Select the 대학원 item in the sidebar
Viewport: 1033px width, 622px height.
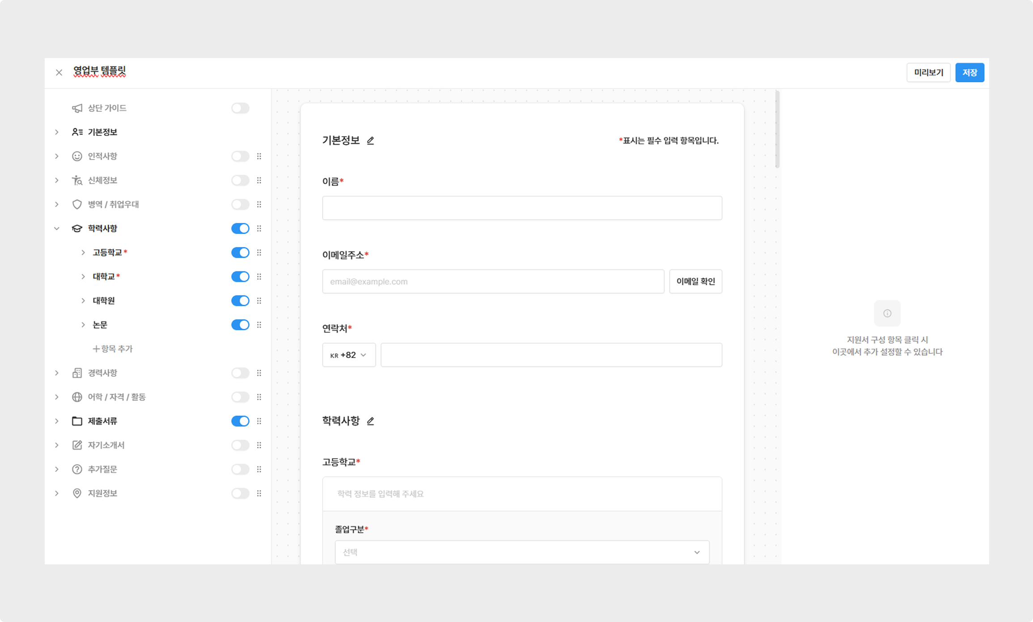pos(104,301)
